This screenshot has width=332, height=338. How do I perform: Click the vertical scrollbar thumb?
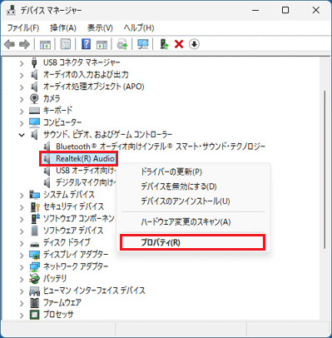(x=325, y=170)
